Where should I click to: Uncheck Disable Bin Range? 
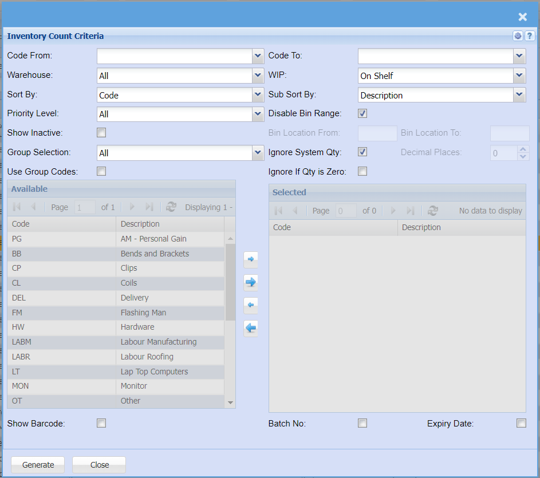[x=362, y=113]
